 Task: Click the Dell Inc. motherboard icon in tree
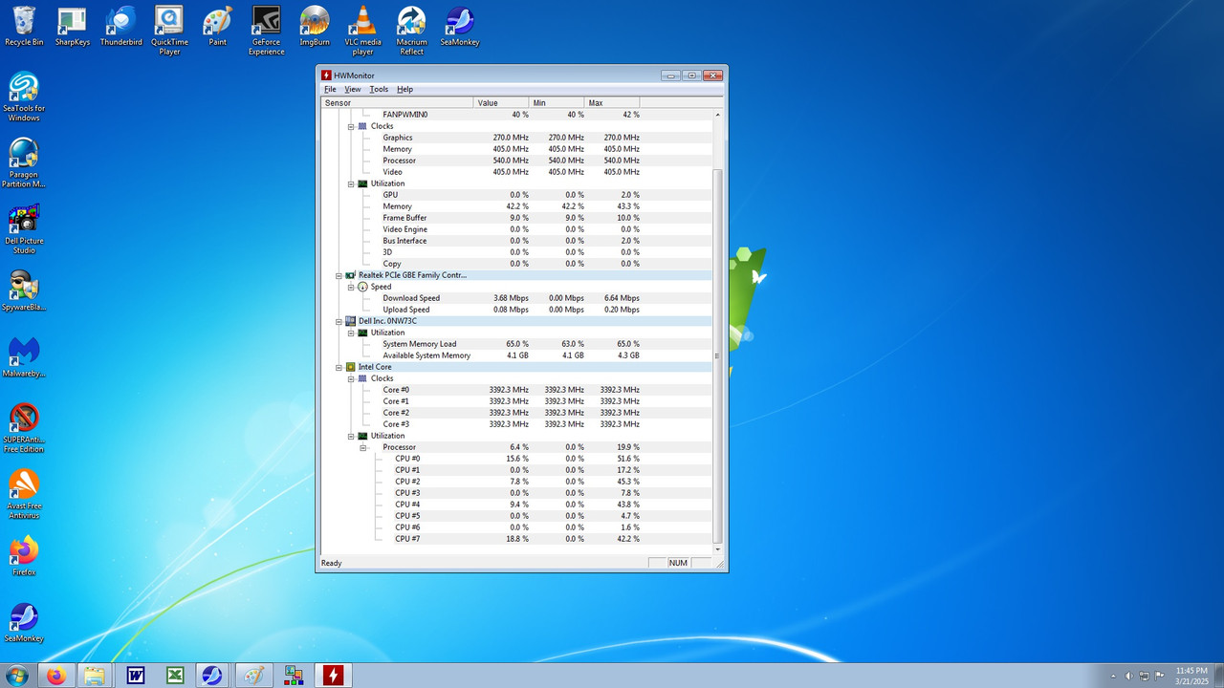[x=351, y=321]
